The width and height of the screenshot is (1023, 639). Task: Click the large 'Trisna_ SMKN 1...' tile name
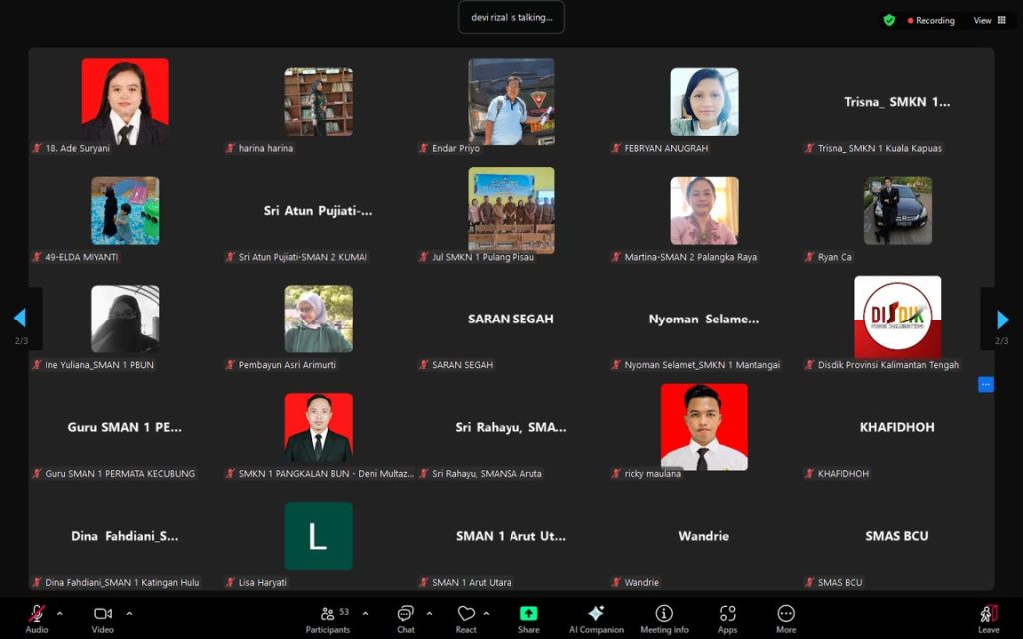click(897, 102)
